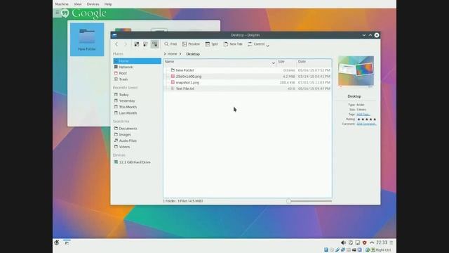Open the View menu
This screenshot has height=253, width=449.
click(78, 4)
